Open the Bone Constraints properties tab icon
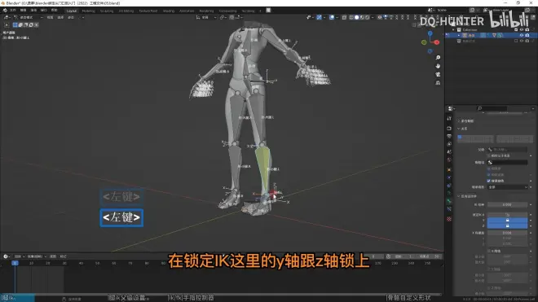 [x=449, y=209]
